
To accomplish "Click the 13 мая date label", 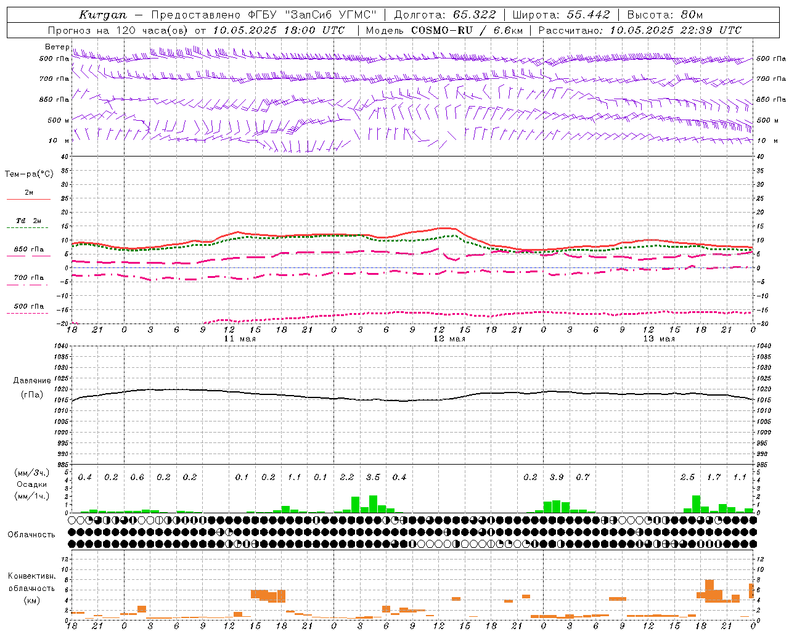I will pos(659,339).
